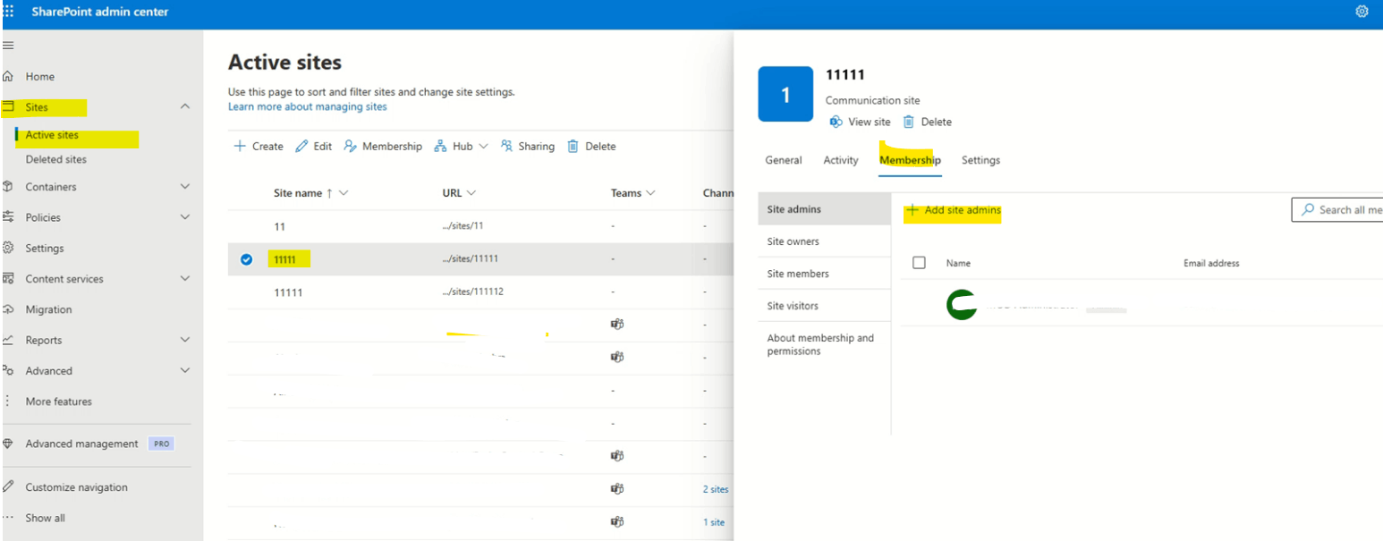Viewport: 1383px width, 541px height.
Task: Collapse the Sites section chevron
Action: pyautogui.click(x=185, y=106)
